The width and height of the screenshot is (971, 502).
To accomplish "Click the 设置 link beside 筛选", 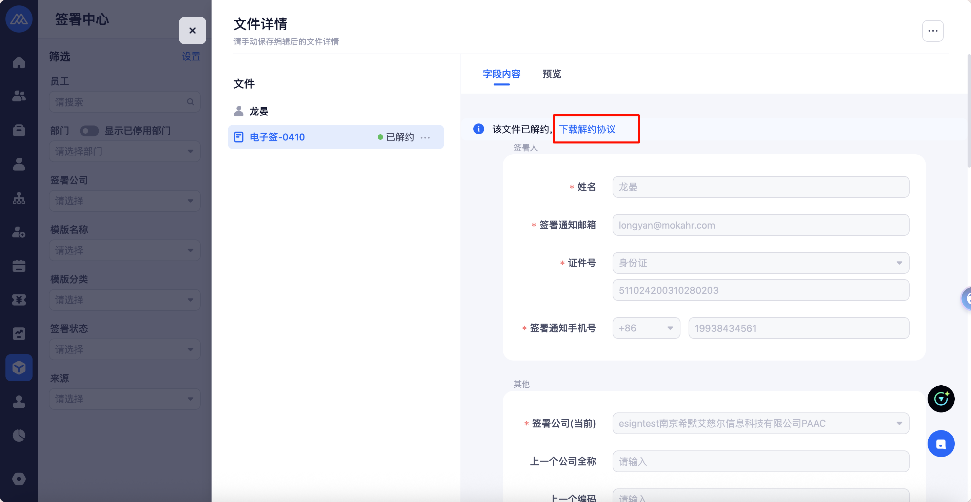I will coord(191,57).
